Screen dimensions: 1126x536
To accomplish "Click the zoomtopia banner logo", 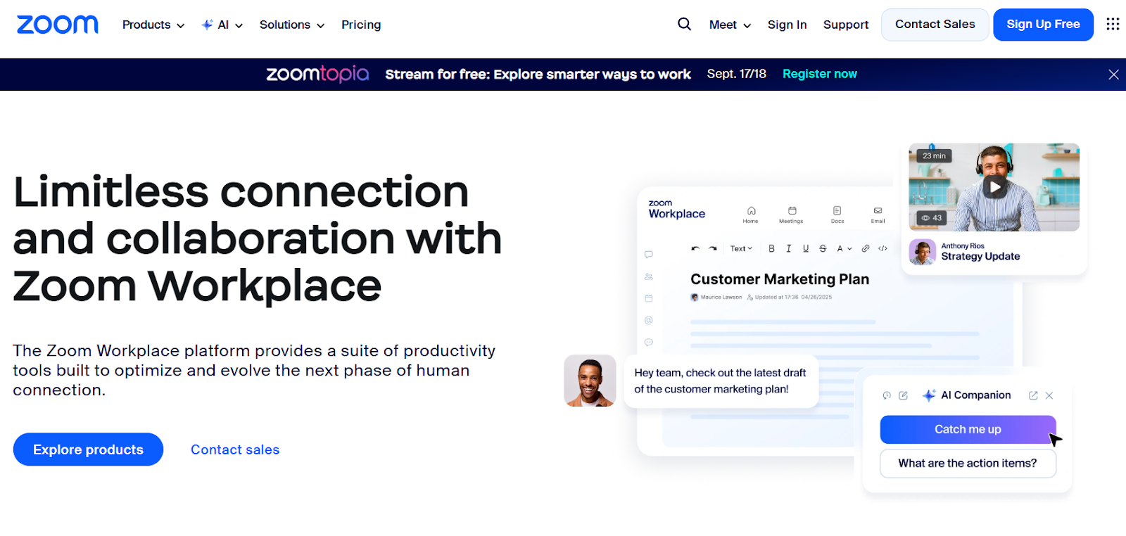I will 317,74.
